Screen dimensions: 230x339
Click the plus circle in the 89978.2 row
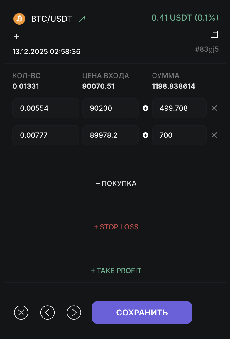click(x=145, y=135)
